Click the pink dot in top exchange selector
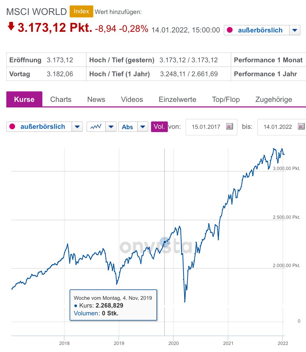 click(x=230, y=30)
